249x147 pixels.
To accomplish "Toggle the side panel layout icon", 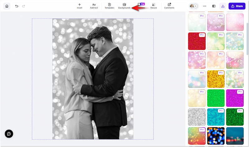I will pos(214,6).
